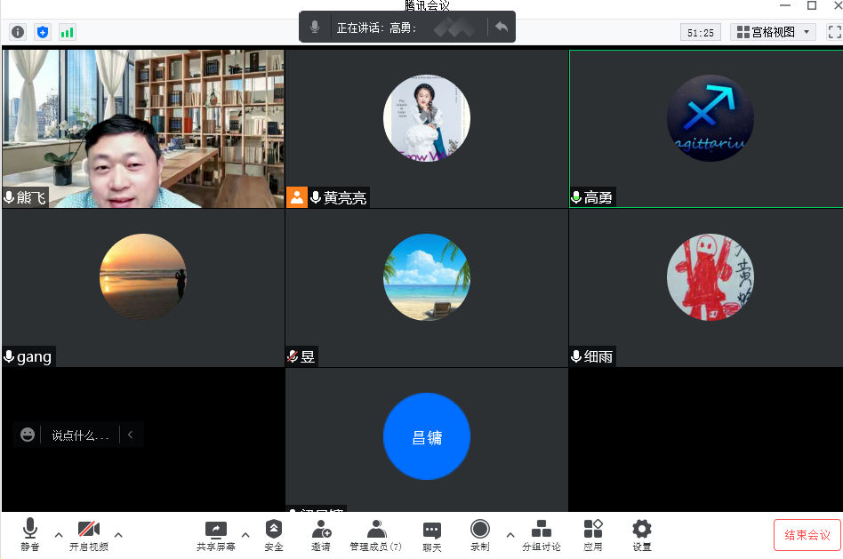Enter fullscreen mode with top-right icon

click(x=834, y=32)
